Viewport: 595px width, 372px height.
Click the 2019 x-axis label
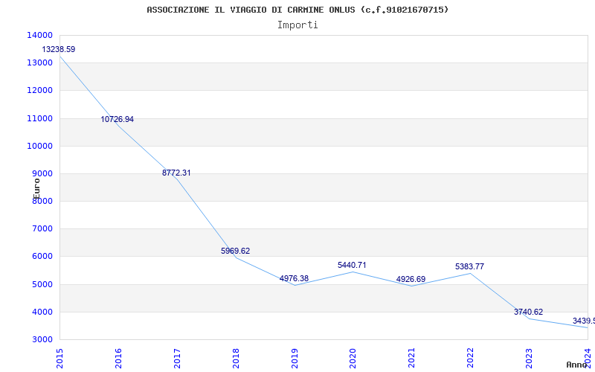click(295, 359)
